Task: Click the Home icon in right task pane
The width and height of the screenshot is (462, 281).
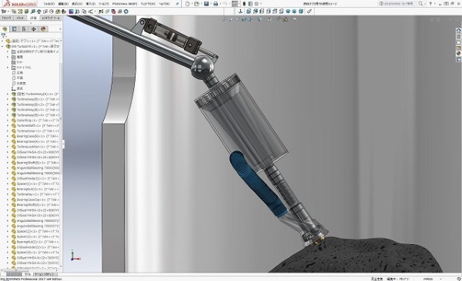Action: (x=458, y=31)
